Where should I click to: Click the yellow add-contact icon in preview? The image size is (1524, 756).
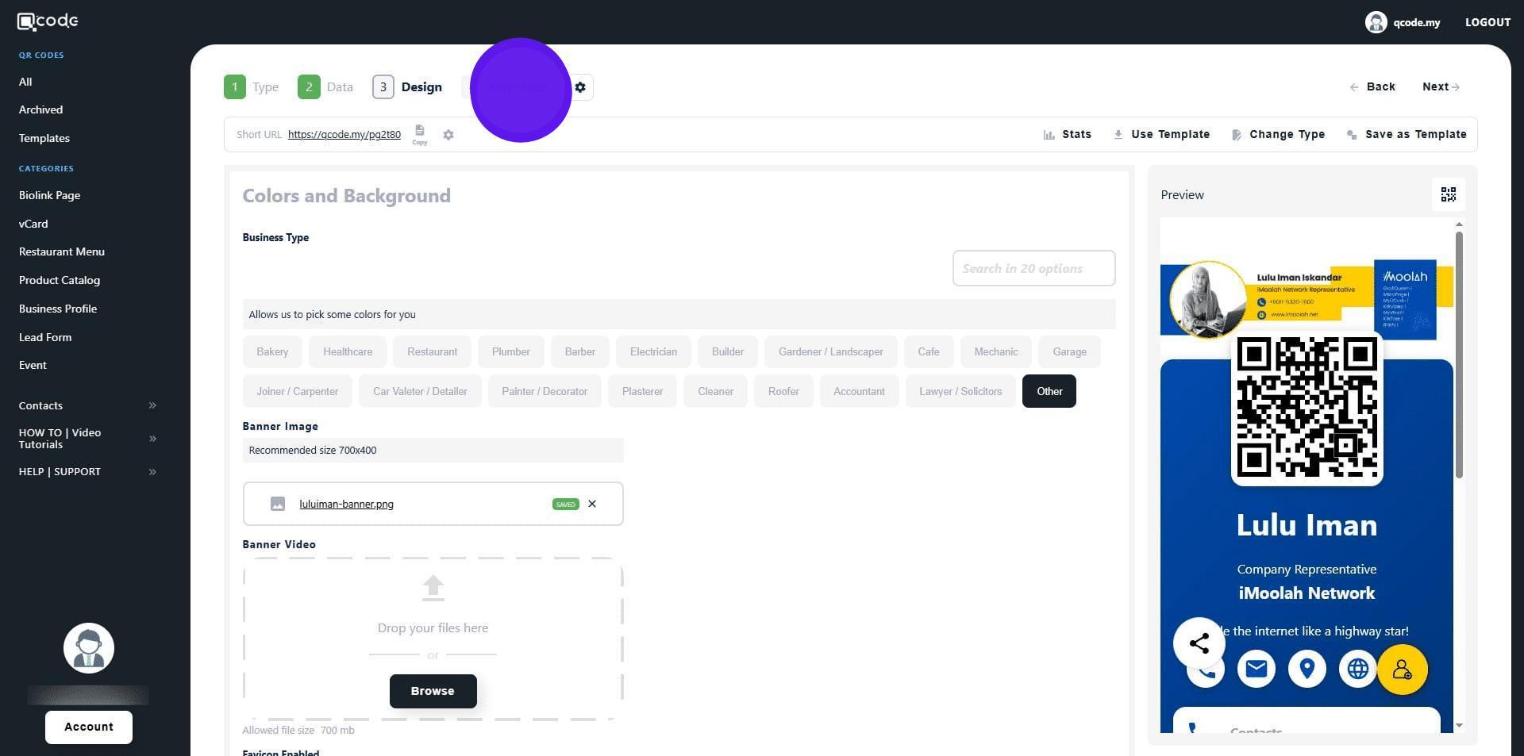point(1403,670)
